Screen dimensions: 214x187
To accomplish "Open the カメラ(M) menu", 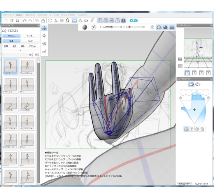I will (30, 15).
